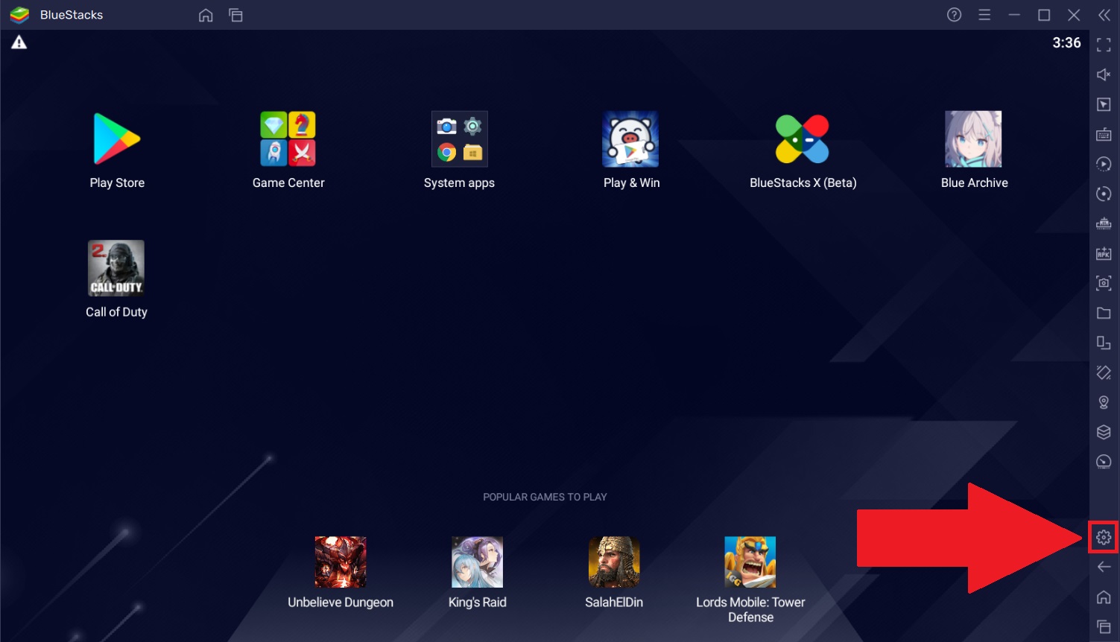Start the Blue Archive game

(973, 139)
